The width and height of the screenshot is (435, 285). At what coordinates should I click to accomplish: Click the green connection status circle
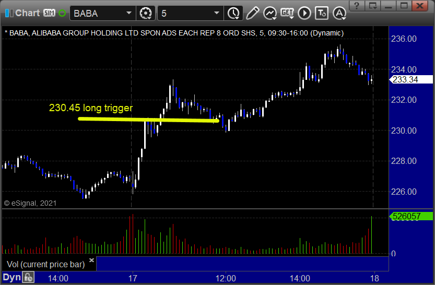[x=62, y=13]
